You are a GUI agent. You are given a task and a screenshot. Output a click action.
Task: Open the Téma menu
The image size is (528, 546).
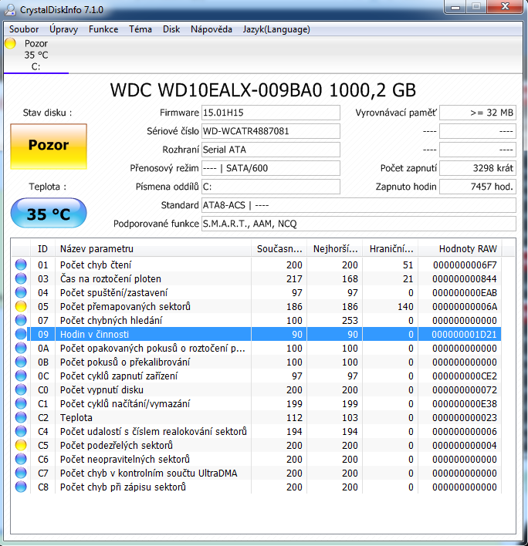(140, 29)
